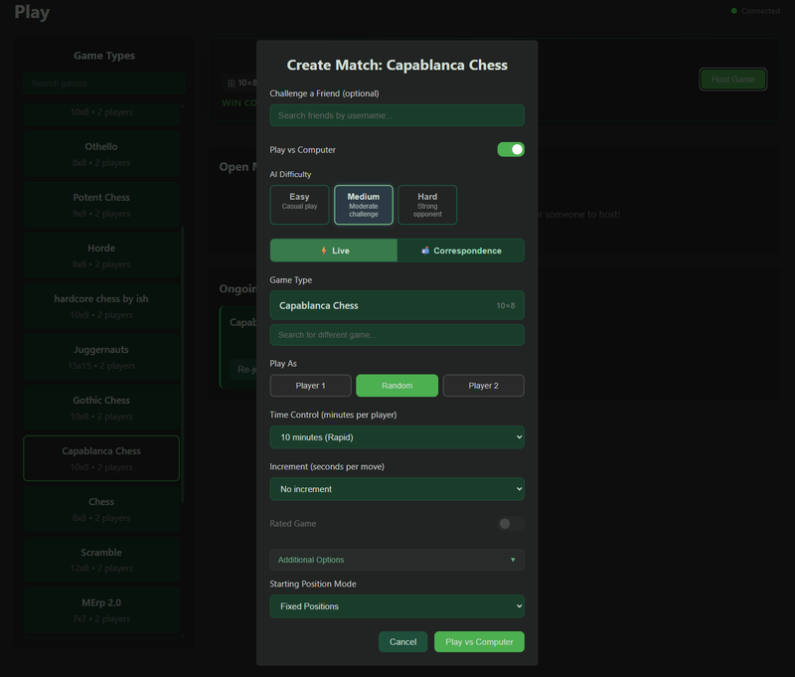The width and height of the screenshot is (795, 677).
Task: Select Medium AI difficulty option
Action: click(x=364, y=205)
